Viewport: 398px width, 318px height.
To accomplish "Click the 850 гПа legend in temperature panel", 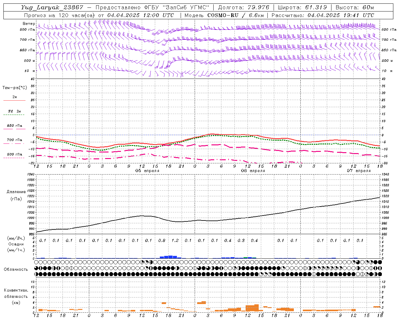I will (x=14, y=125).
